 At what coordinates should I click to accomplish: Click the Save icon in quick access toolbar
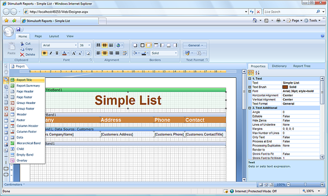[18, 30]
